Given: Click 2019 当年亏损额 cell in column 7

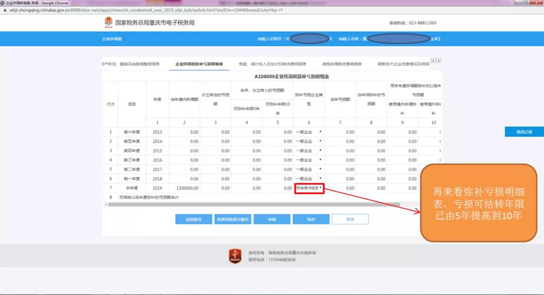Looking at the screenshot, I should click(340, 188).
